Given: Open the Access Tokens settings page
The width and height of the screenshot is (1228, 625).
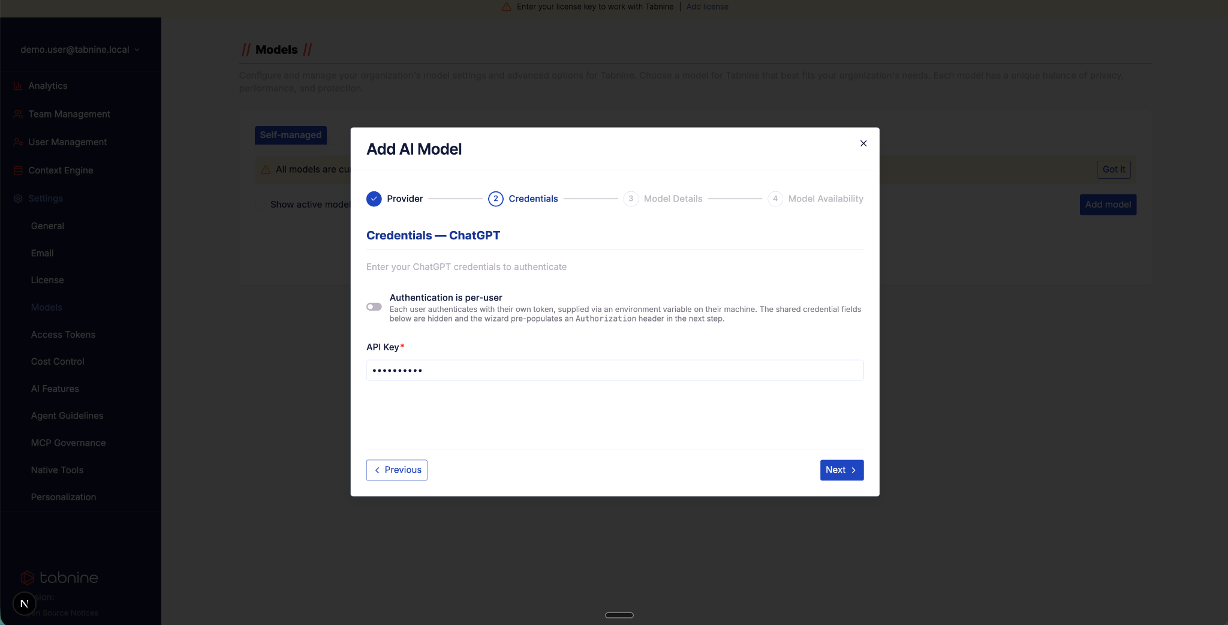Looking at the screenshot, I should [x=63, y=335].
